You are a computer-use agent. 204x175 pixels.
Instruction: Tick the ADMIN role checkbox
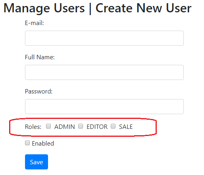tap(48, 126)
